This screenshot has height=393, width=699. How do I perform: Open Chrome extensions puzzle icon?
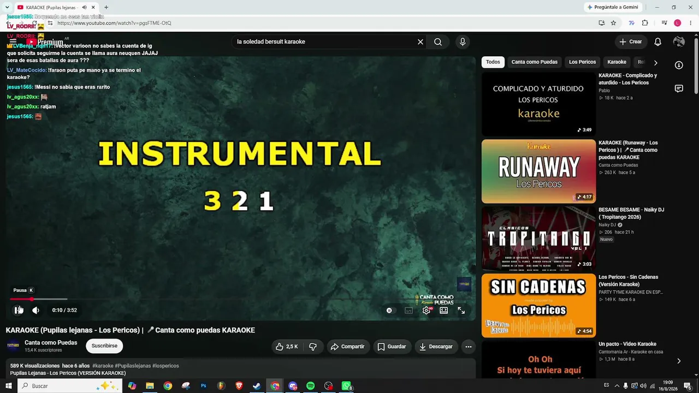645,23
